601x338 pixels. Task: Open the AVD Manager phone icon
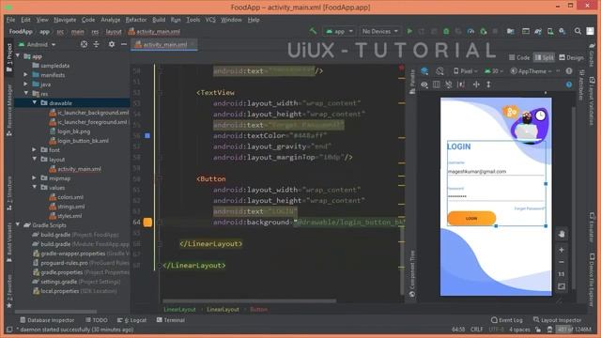550,31
